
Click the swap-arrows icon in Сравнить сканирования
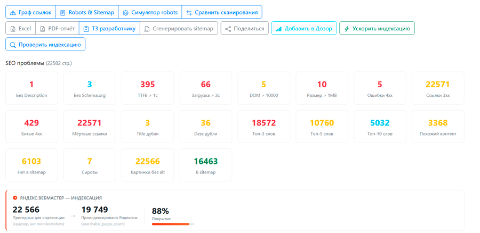(189, 13)
